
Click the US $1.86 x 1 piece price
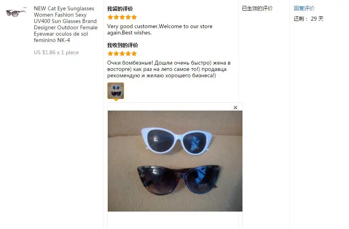click(56, 53)
